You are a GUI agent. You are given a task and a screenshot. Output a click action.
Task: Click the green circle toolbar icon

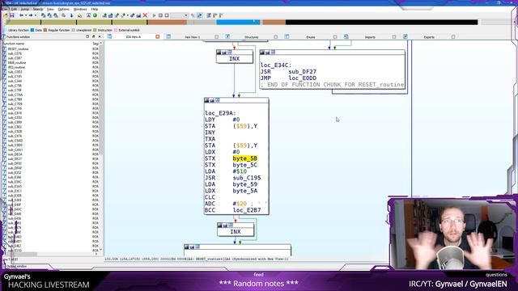(x=96, y=15)
